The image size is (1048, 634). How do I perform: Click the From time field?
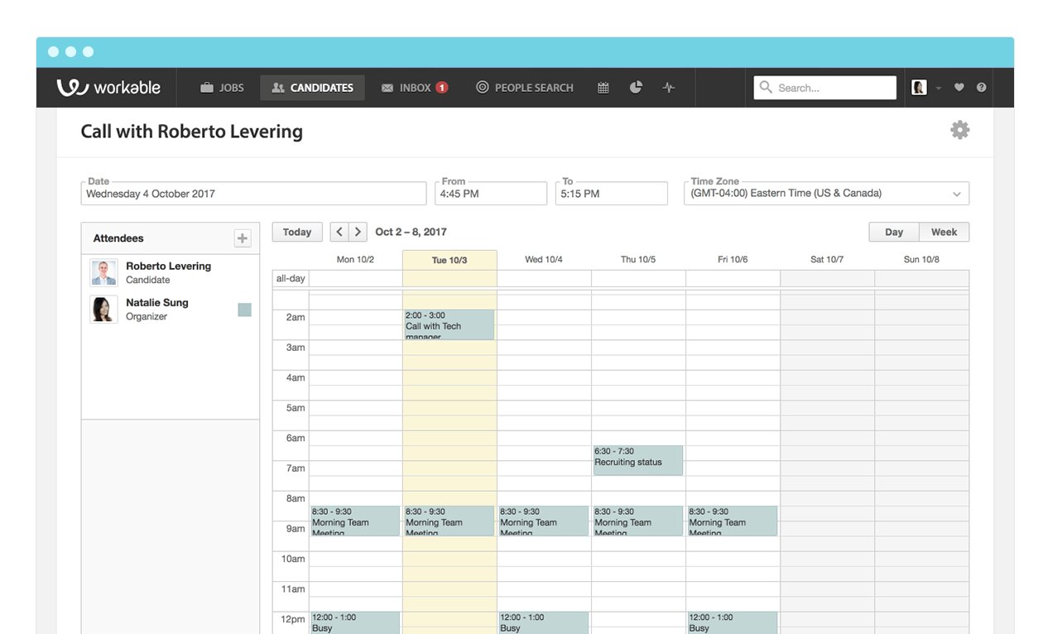490,194
